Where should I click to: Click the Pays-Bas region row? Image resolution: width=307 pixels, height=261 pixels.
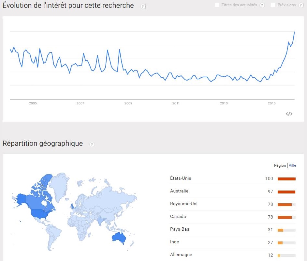pos(233,229)
